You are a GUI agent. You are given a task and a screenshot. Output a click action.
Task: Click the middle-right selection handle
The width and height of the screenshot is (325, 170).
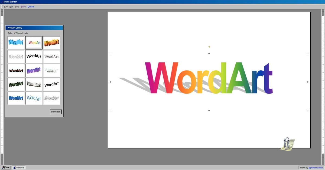307,82
